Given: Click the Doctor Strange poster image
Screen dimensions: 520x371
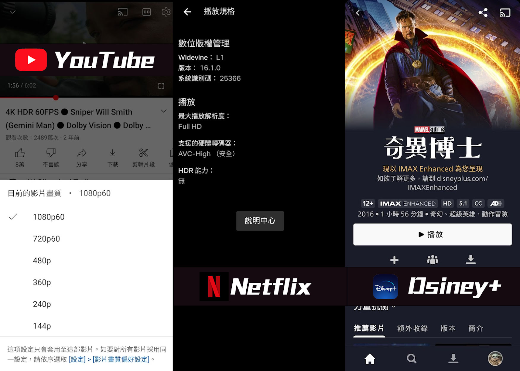Looking at the screenshot, I should click(x=433, y=65).
